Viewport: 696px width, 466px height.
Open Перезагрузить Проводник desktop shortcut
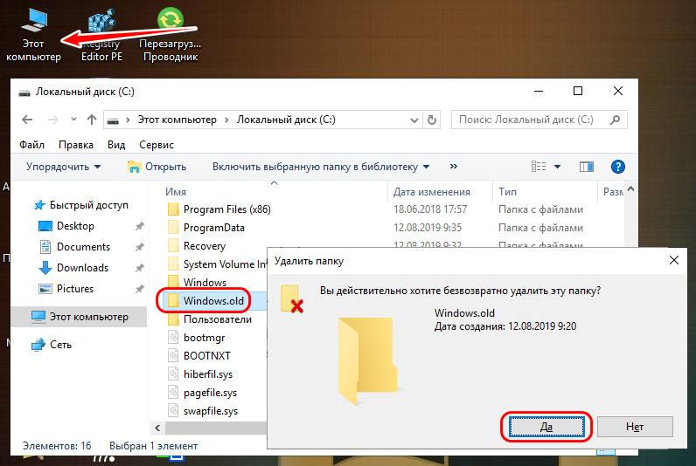[x=171, y=36]
